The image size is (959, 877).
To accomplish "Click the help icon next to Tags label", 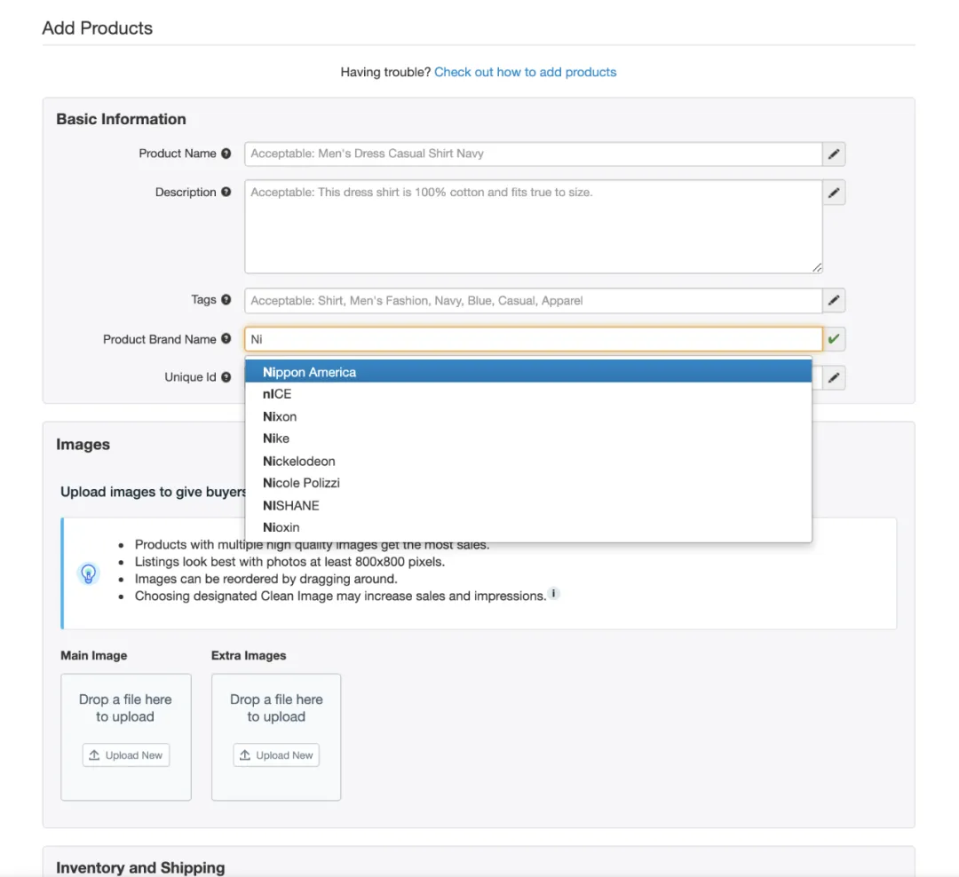I will (x=226, y=300).
